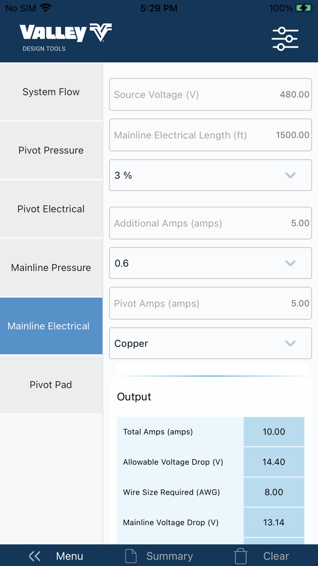Screen dimensions: 318x566
Task: Tap the double-chevron menu collapse icon
Action: click(35, 556)
